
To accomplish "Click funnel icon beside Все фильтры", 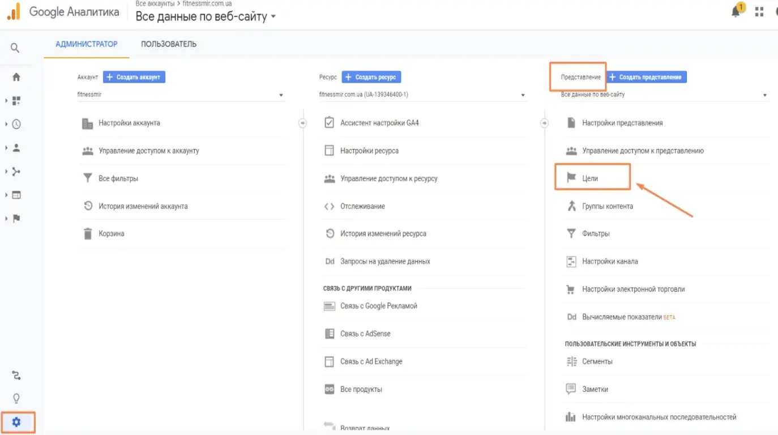I will tap(87, 178).
